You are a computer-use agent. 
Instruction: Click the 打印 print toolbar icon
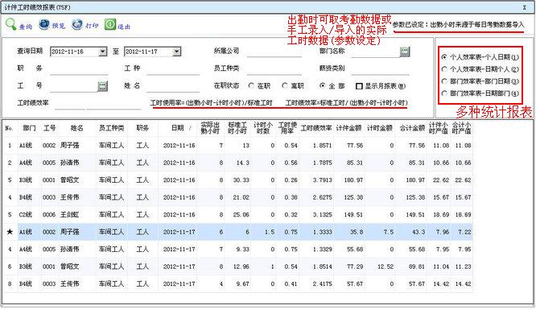[x=77, y=24]
